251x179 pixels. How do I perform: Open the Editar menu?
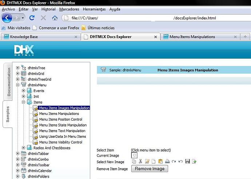pos(24,9)
